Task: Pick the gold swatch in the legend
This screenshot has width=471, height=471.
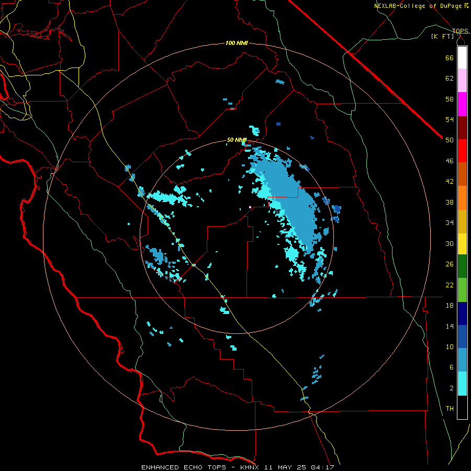Action: [x=462, y=221]
